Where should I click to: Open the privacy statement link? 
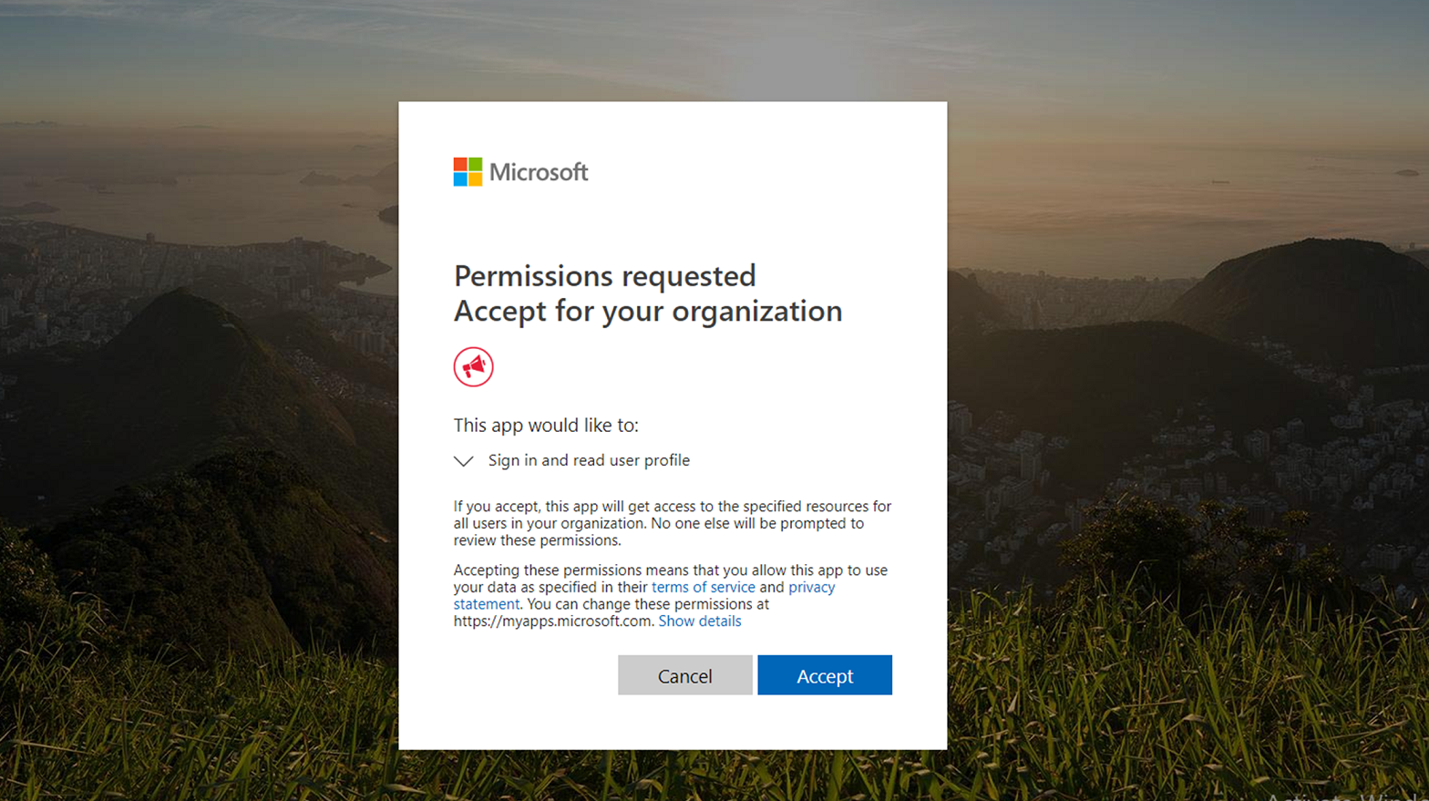tap(811, 587)
